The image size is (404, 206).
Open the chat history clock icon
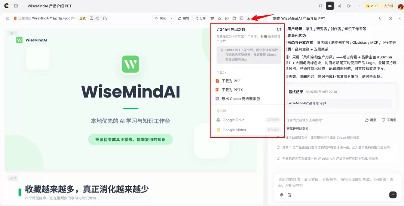point(390,18)
